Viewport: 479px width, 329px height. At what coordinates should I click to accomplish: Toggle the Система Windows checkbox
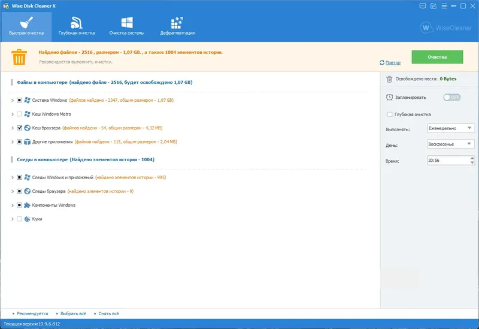pos(19,100)
